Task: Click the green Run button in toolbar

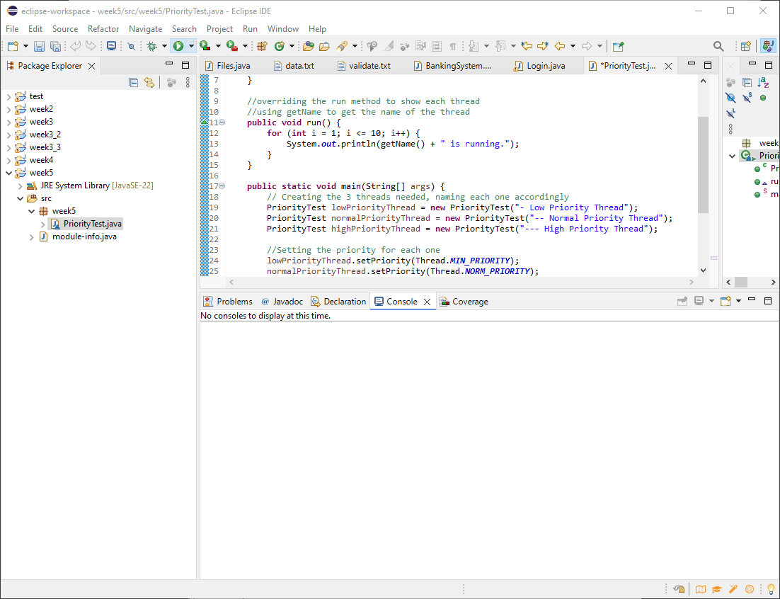Action: [x=178, y=46]
